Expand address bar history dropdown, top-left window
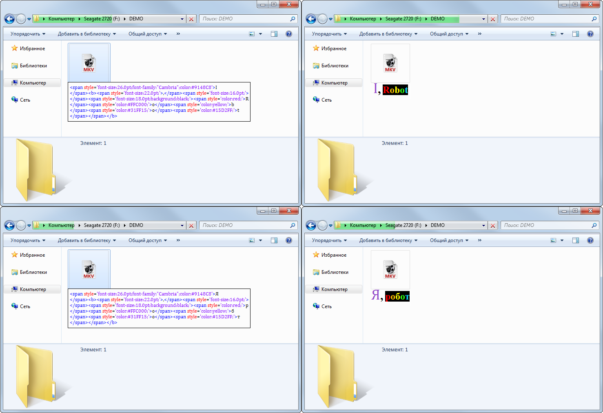This screenshot has height=413, width=603. click(182, 19)
